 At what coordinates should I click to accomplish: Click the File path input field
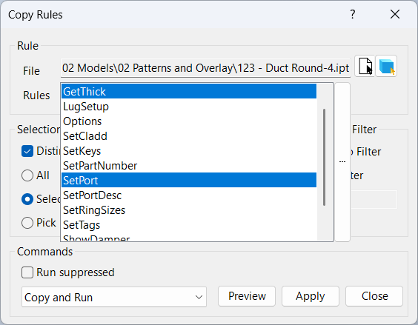pyautogui.click(x=205, y=68)
